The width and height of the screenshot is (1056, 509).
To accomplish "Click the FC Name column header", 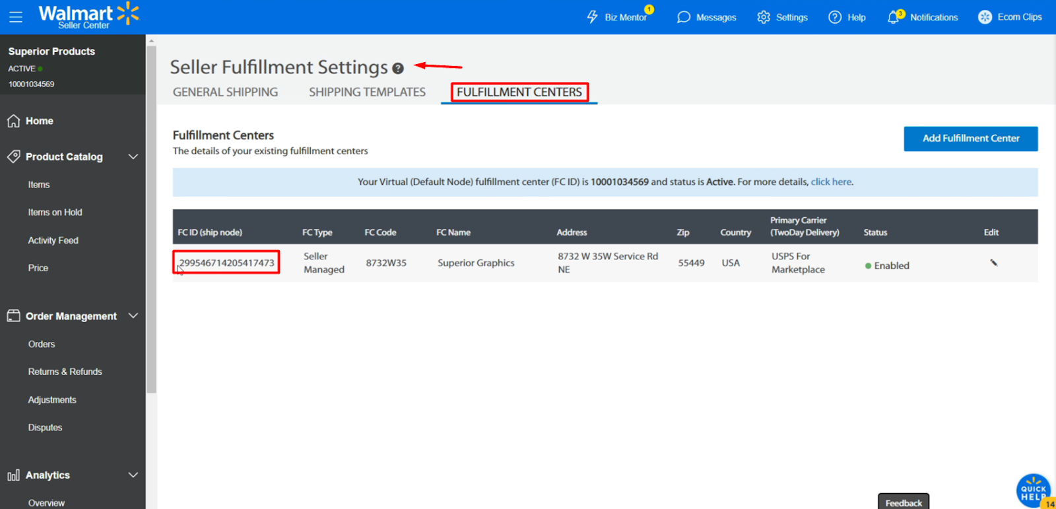I will (x=453, y=232).
